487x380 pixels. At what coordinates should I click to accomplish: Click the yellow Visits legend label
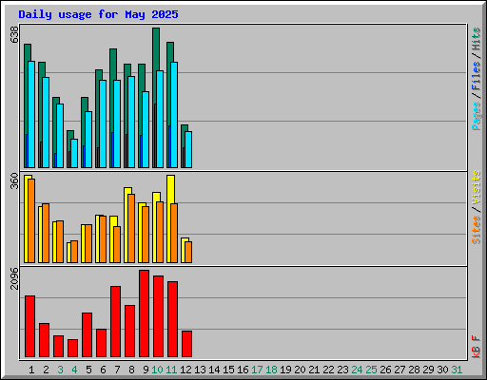tap(476, 187)
